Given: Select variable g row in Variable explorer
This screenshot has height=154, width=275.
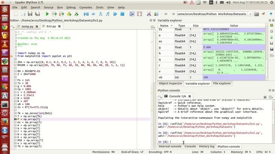Looking at the screenshot, I should [x=211, y=47].
